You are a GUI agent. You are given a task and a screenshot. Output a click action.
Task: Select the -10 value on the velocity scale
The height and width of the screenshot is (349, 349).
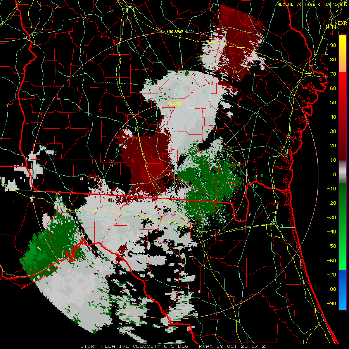tap(332, 189)
